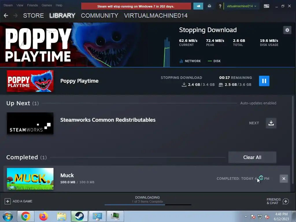Open the VIRTUALMACHINE014 profile tab

click(156, 16)
